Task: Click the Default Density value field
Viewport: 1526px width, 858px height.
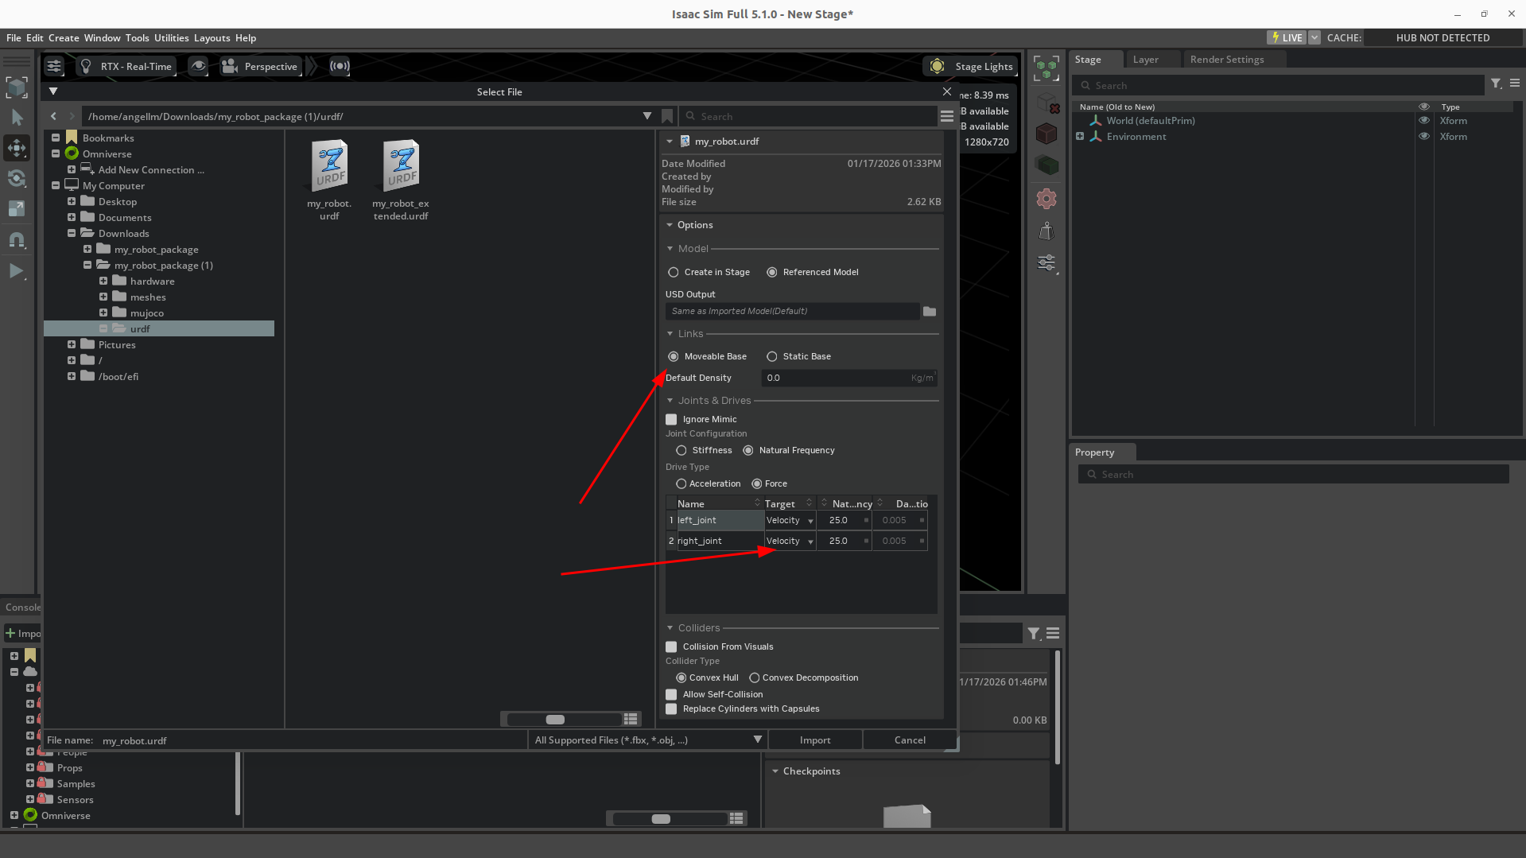Action: (x=835, y=378)
